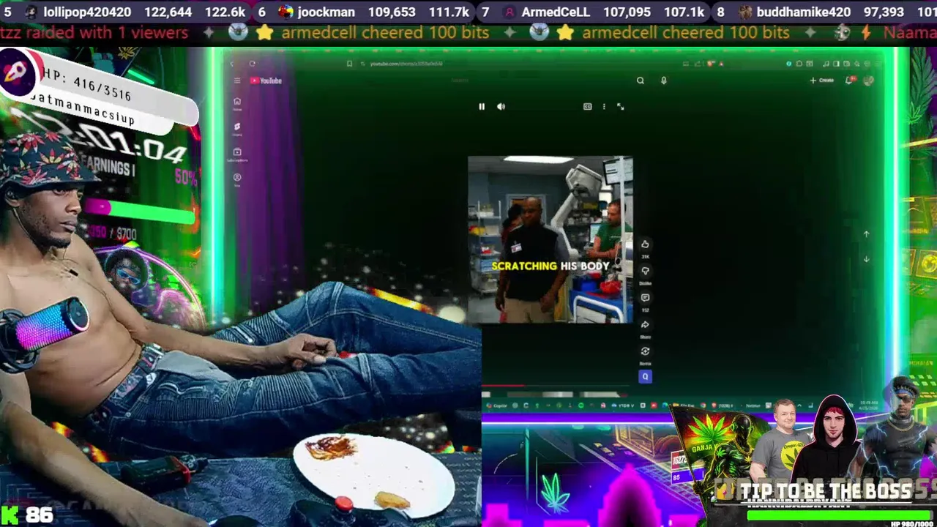Screen dimensions: 937x527
Task: Open Copilot in the Windows taskbar
Action: 496,405
